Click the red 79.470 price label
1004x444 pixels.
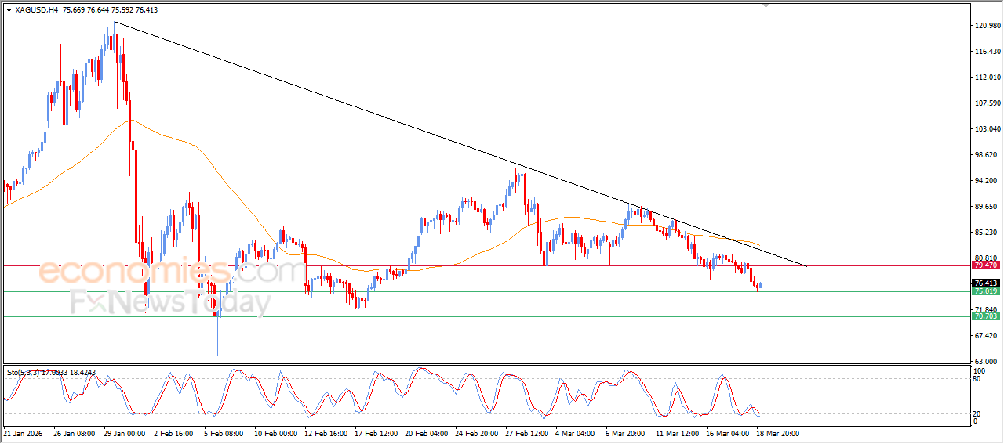click(985, 265)
